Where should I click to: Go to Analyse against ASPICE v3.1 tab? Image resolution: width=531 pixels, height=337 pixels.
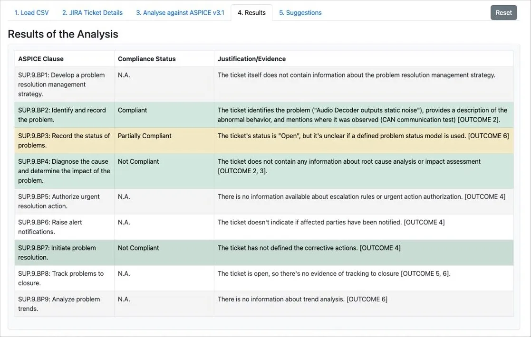[180, 13]
